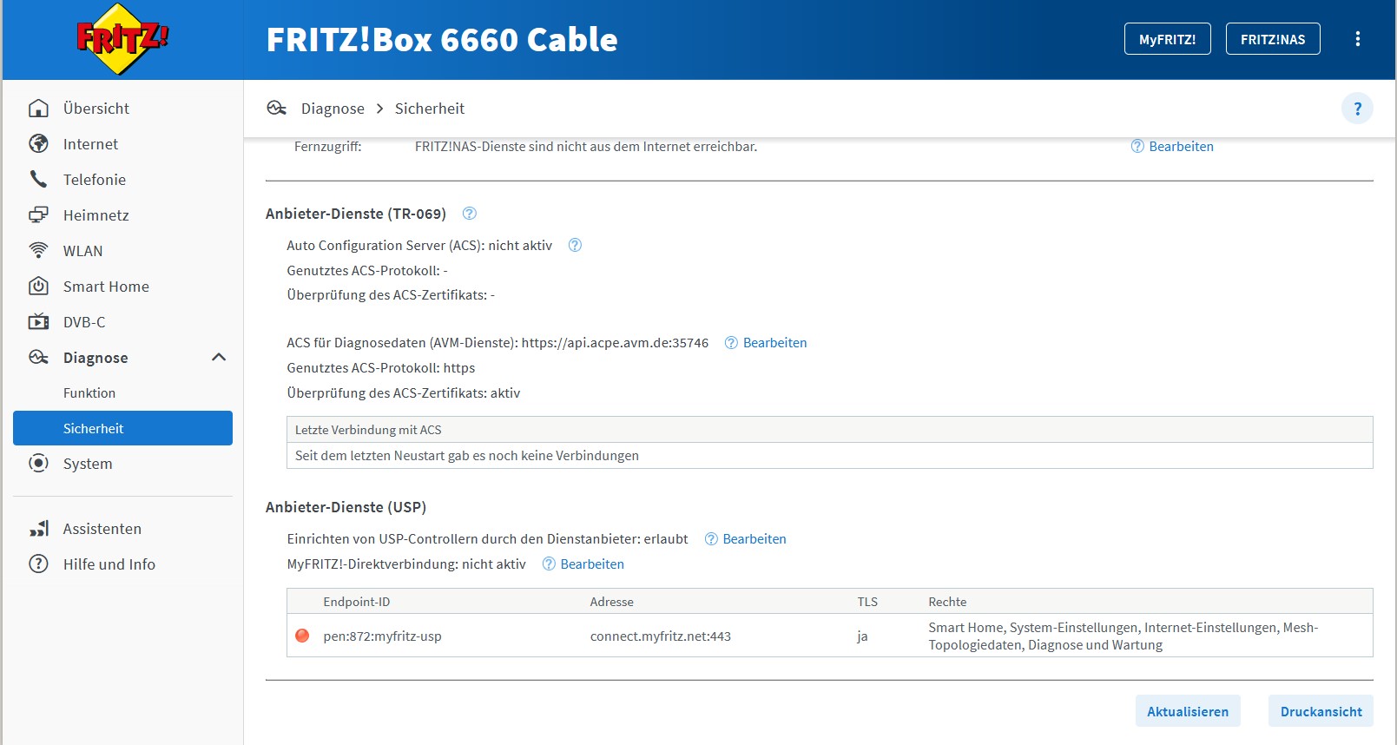The image size is (1397, 745).
Task: Open the Übersicht home icon
Action: 38,109
